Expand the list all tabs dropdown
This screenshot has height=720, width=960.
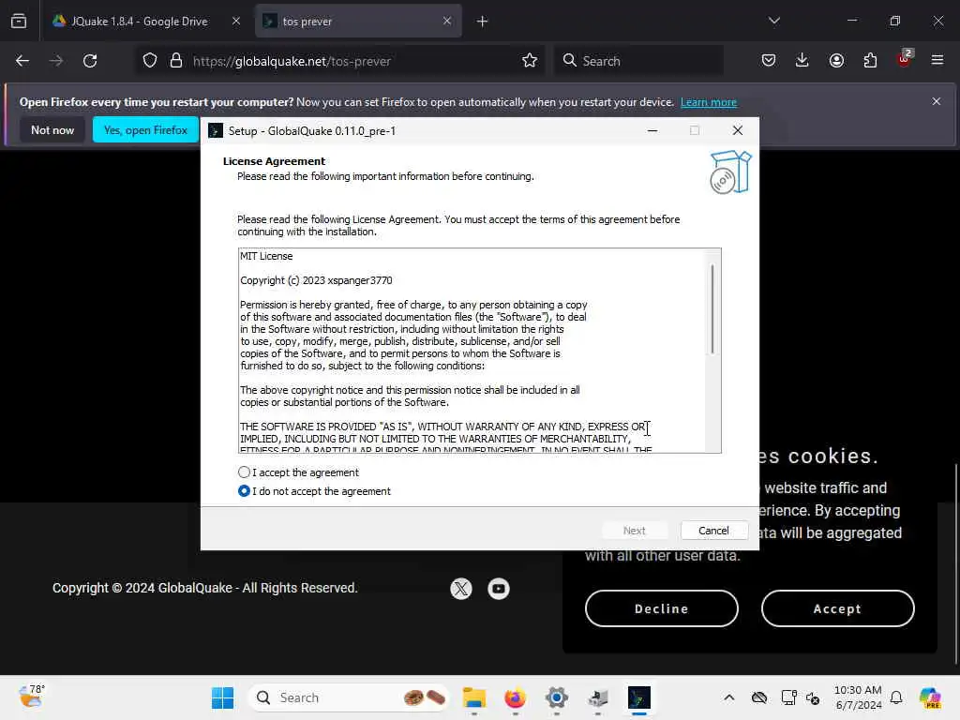[x=773, y=22]
